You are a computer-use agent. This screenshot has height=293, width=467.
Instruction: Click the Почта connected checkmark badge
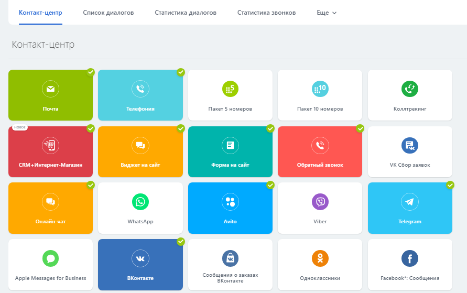(x=91, y=72)
